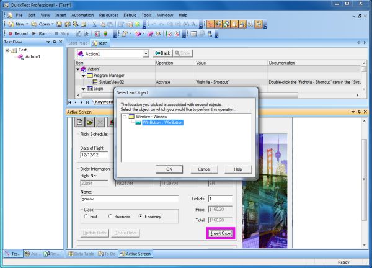
Task: Click the Name field containing gaurav
Action: (130, 199)
